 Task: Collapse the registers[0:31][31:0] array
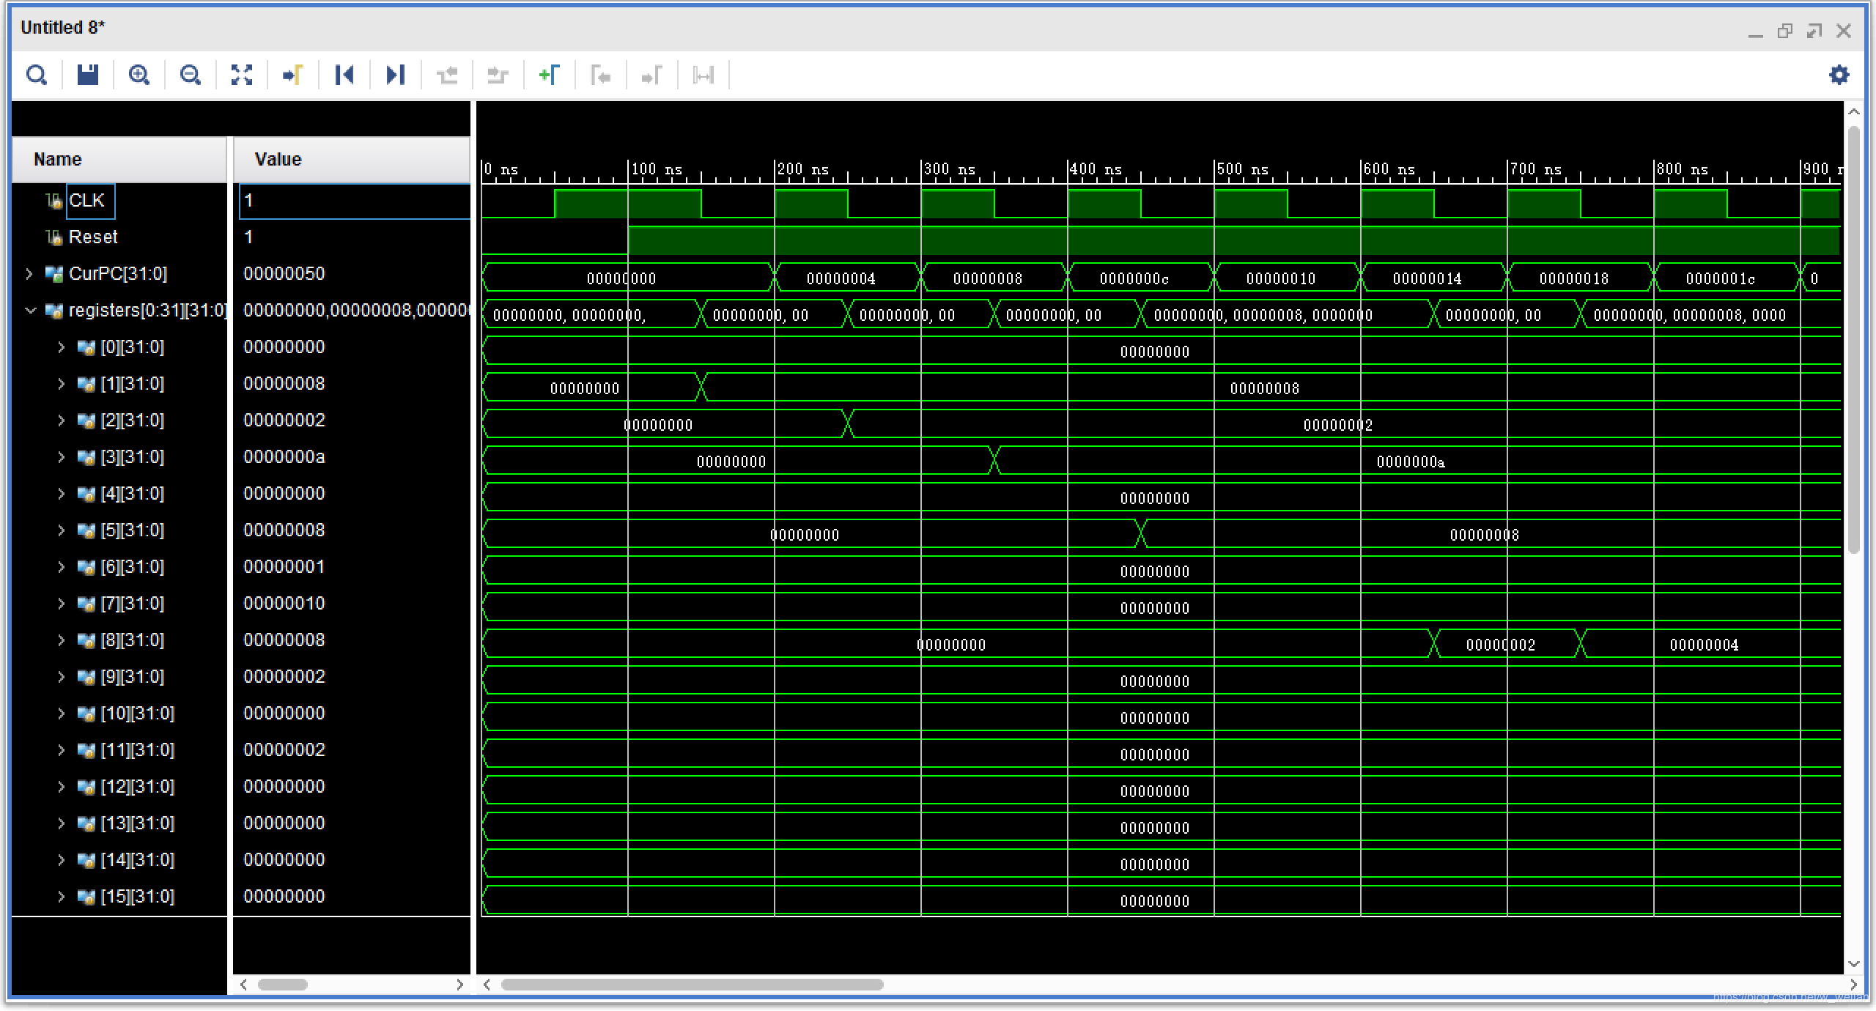point(30,311)
